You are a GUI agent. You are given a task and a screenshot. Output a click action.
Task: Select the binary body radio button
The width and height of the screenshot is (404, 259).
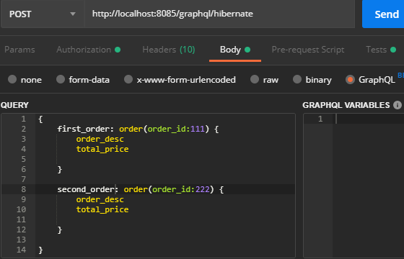(x=297, y=79)
